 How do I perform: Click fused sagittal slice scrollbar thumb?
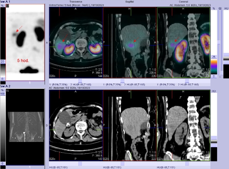(122, 81)
